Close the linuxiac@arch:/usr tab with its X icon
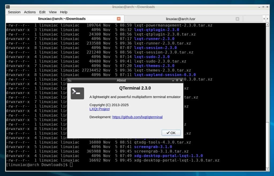This screenshot has width=274, height=176. (237, 19)
